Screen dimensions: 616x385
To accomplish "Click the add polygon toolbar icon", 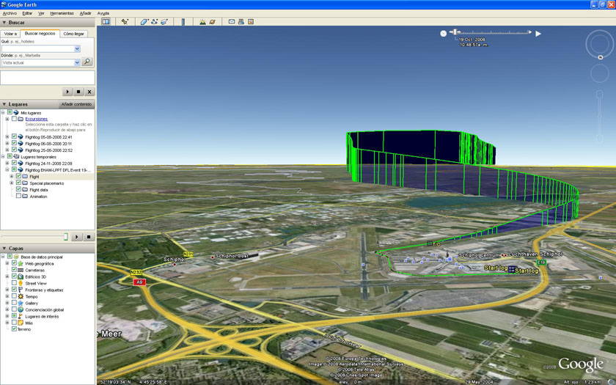I will (x=144, y=21).
